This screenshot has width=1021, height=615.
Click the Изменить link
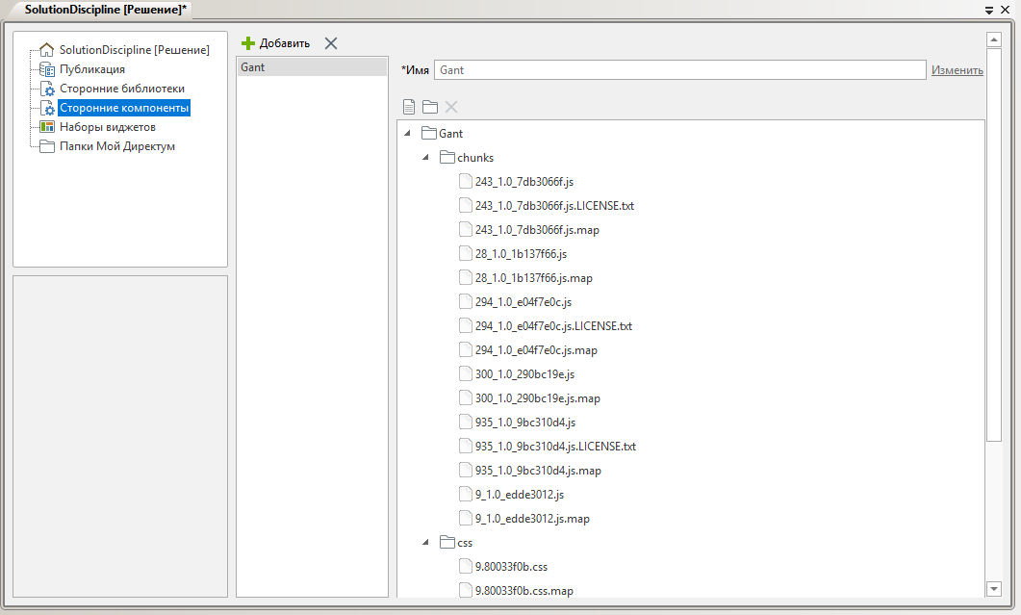tap(957, 70)
